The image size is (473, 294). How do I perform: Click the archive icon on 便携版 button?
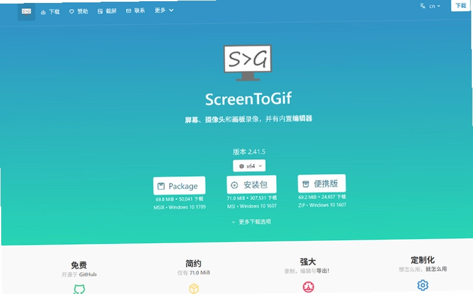(x=306, y=184)
